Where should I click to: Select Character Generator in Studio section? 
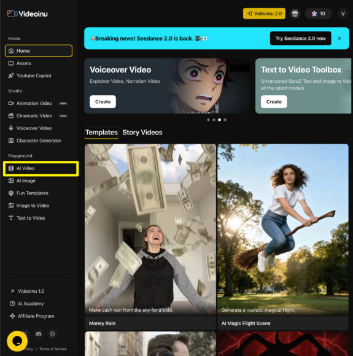39,141
